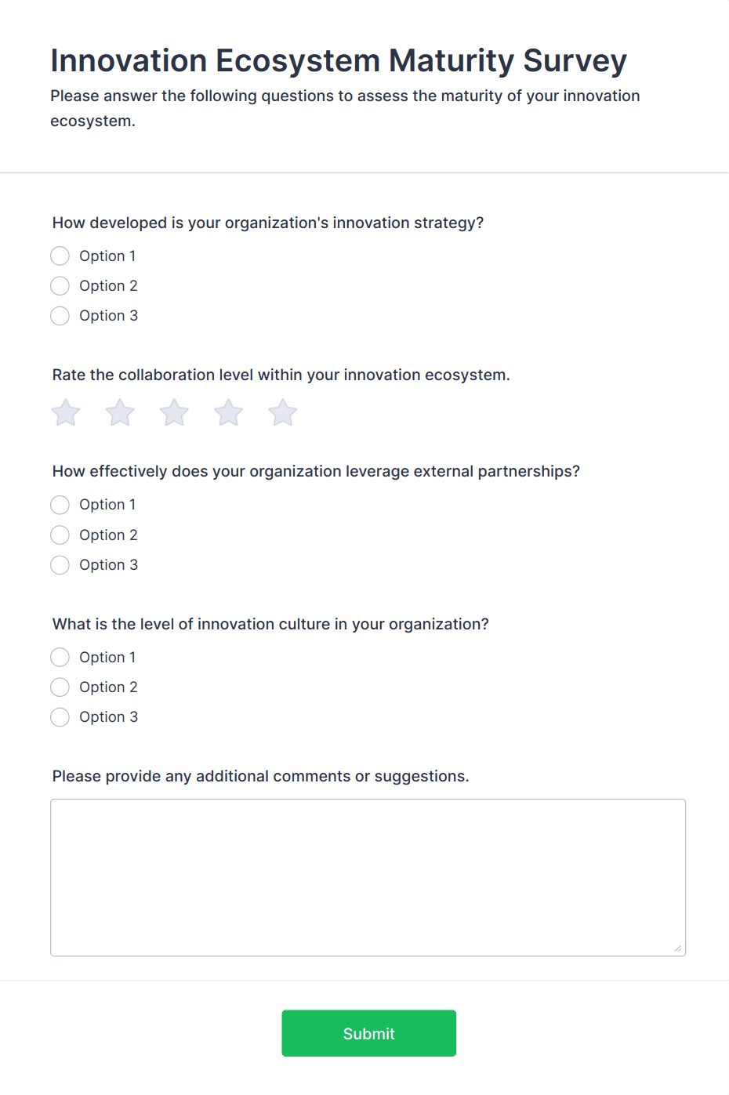Submit the survey form
This screenshot has height=1095, width=729.
coord(368,1033)
